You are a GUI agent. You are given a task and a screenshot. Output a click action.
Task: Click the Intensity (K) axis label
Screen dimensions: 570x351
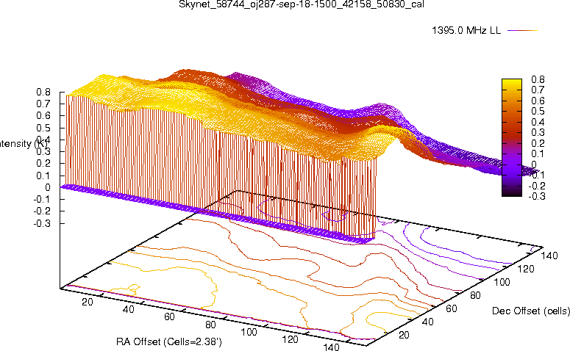pyautogui.click(x=24, y=144)
